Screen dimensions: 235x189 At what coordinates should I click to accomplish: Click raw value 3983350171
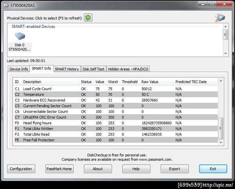click(x=152, y=129)
